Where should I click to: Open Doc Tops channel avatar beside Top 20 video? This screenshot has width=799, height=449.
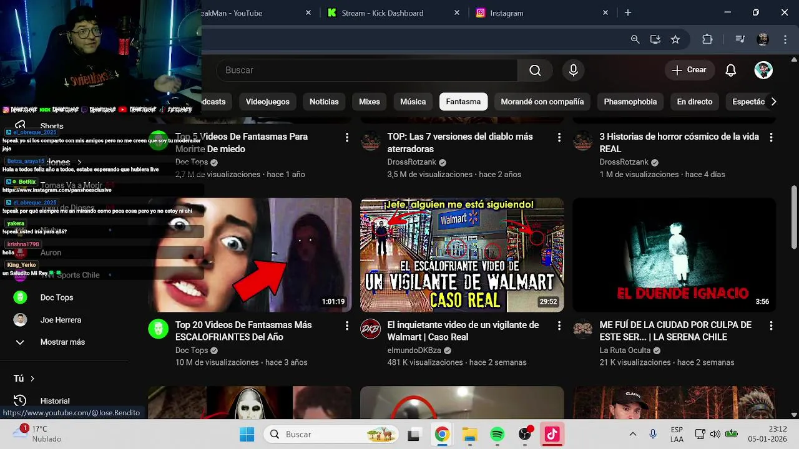158,329
